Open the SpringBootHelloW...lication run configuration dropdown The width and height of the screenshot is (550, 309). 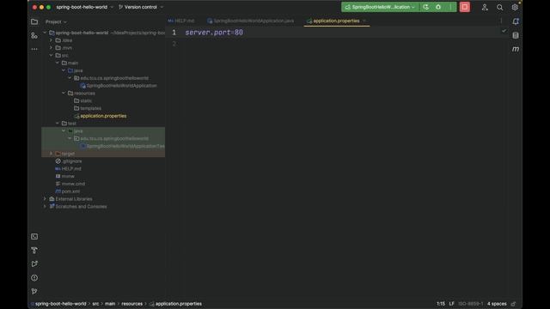pos(380,7)
